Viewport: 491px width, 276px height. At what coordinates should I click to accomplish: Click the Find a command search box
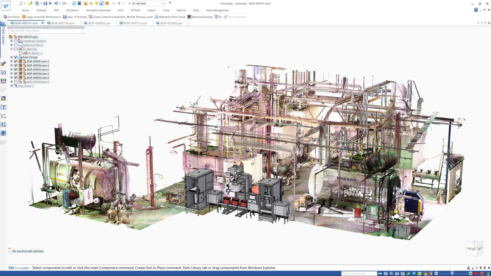(x=359, y=273)
